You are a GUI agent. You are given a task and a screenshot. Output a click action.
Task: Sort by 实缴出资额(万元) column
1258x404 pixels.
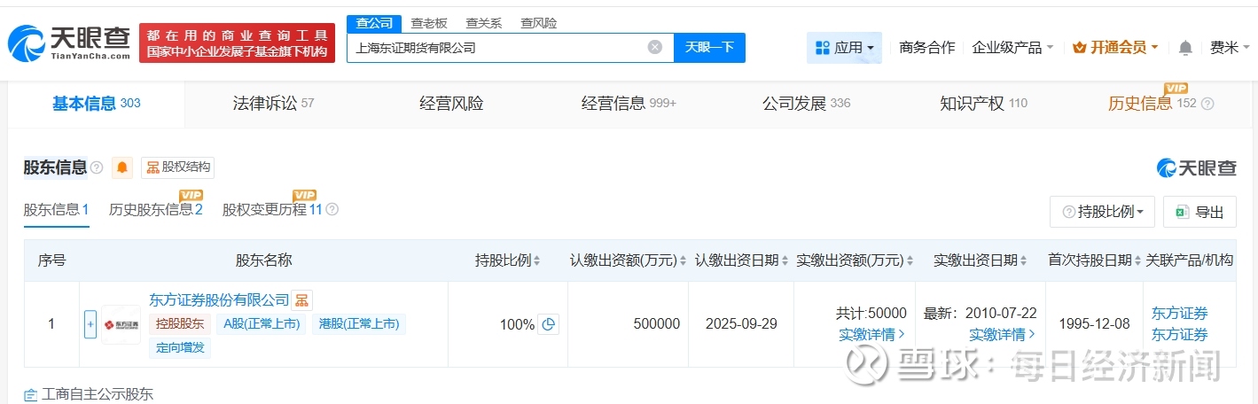tap(909, 260)
